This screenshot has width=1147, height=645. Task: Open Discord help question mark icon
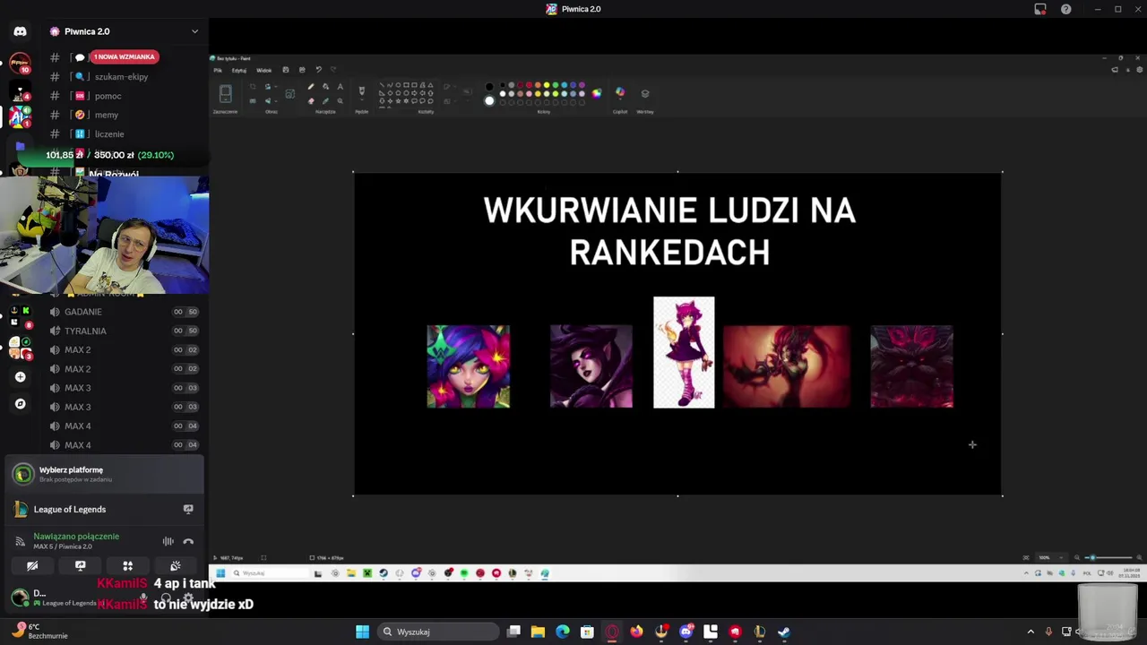tap(1066, 9)
